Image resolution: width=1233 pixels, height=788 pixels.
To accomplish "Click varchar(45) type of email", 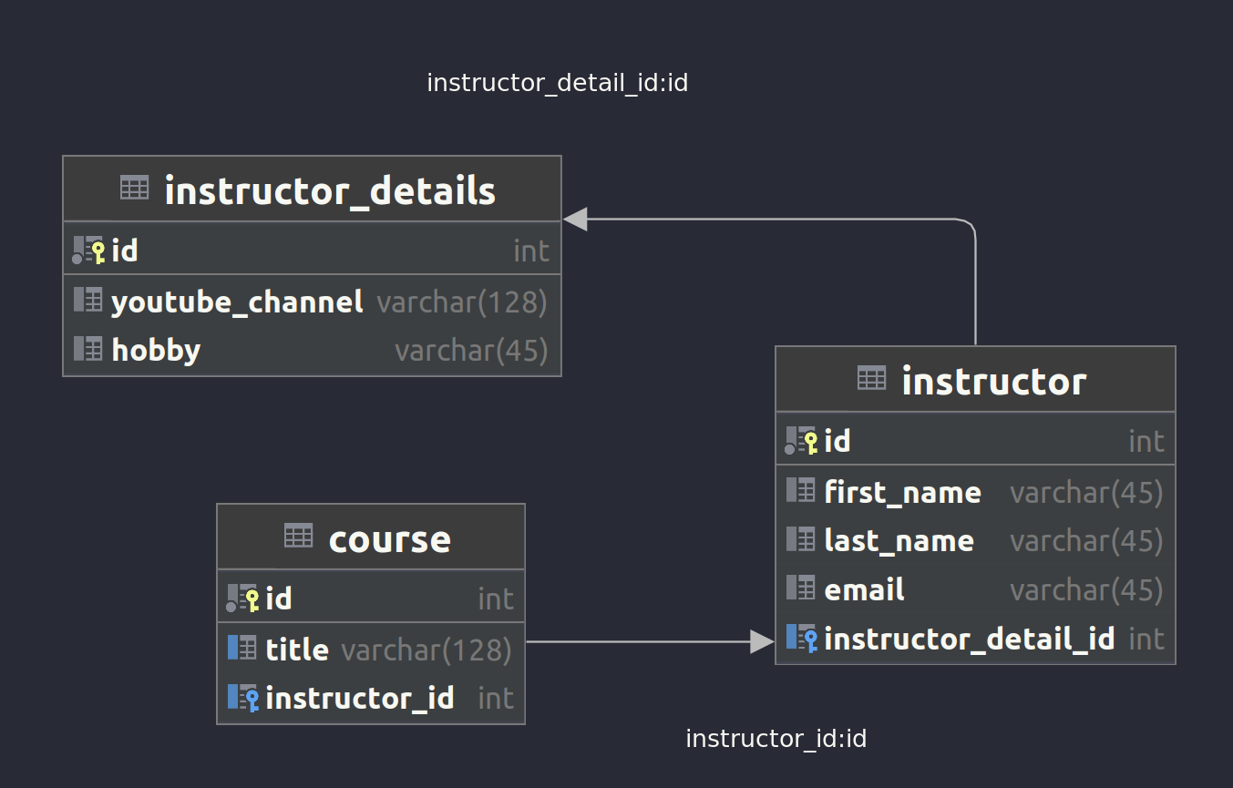I will (1086, 590).
